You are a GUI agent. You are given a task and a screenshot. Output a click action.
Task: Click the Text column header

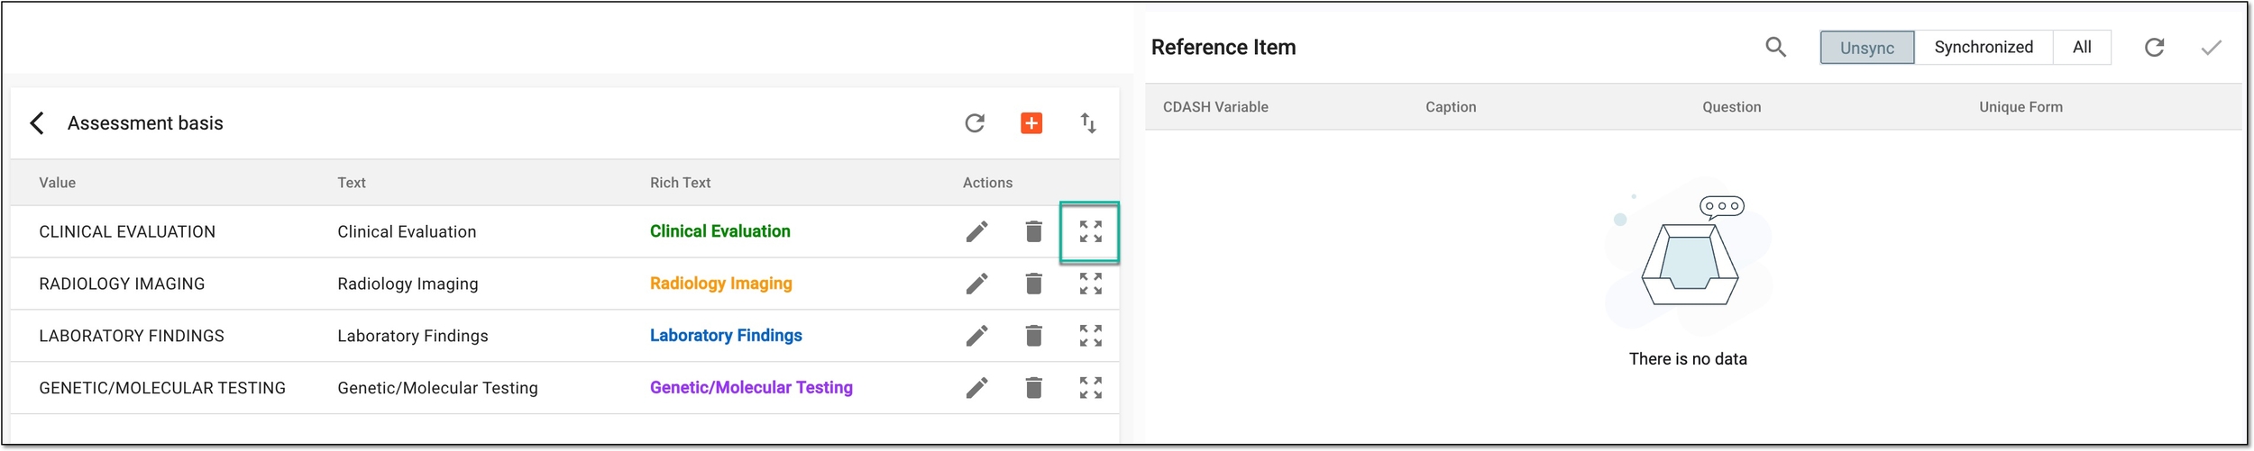(x=352, y=183)
